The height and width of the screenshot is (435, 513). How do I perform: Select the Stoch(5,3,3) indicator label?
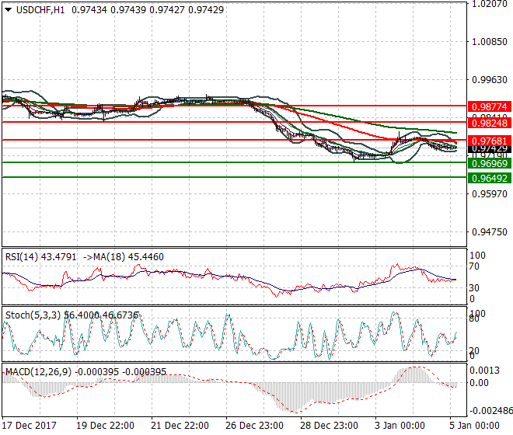33,315
